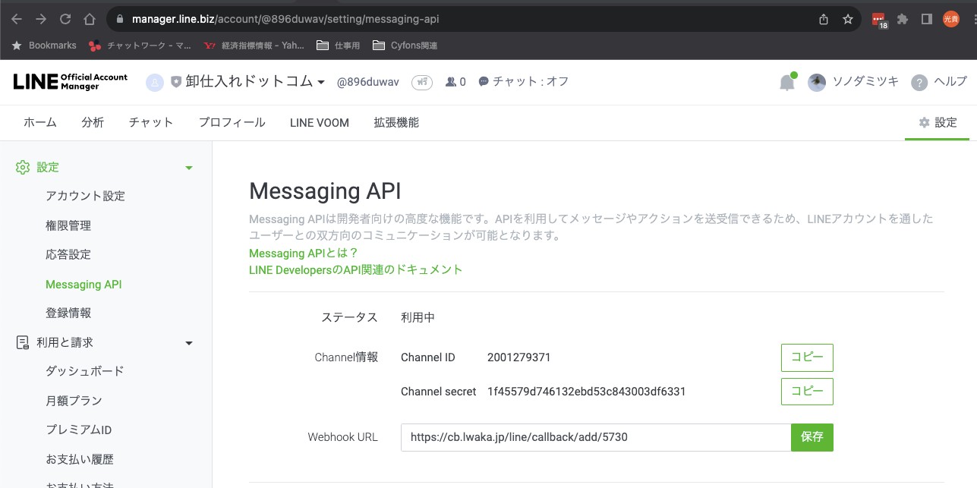Click the share icon in address bar

[x=824, y=19]
